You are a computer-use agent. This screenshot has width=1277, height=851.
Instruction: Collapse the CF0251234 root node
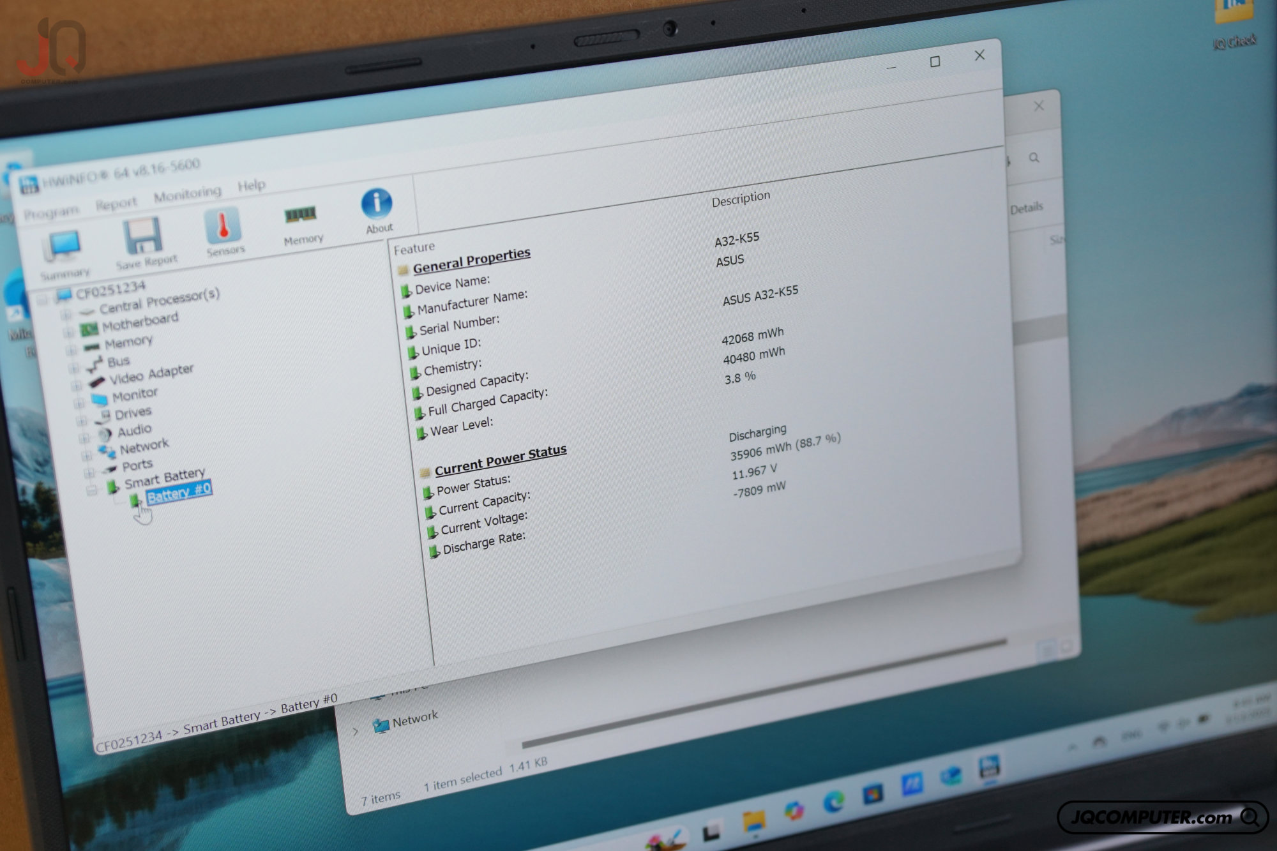42,299
